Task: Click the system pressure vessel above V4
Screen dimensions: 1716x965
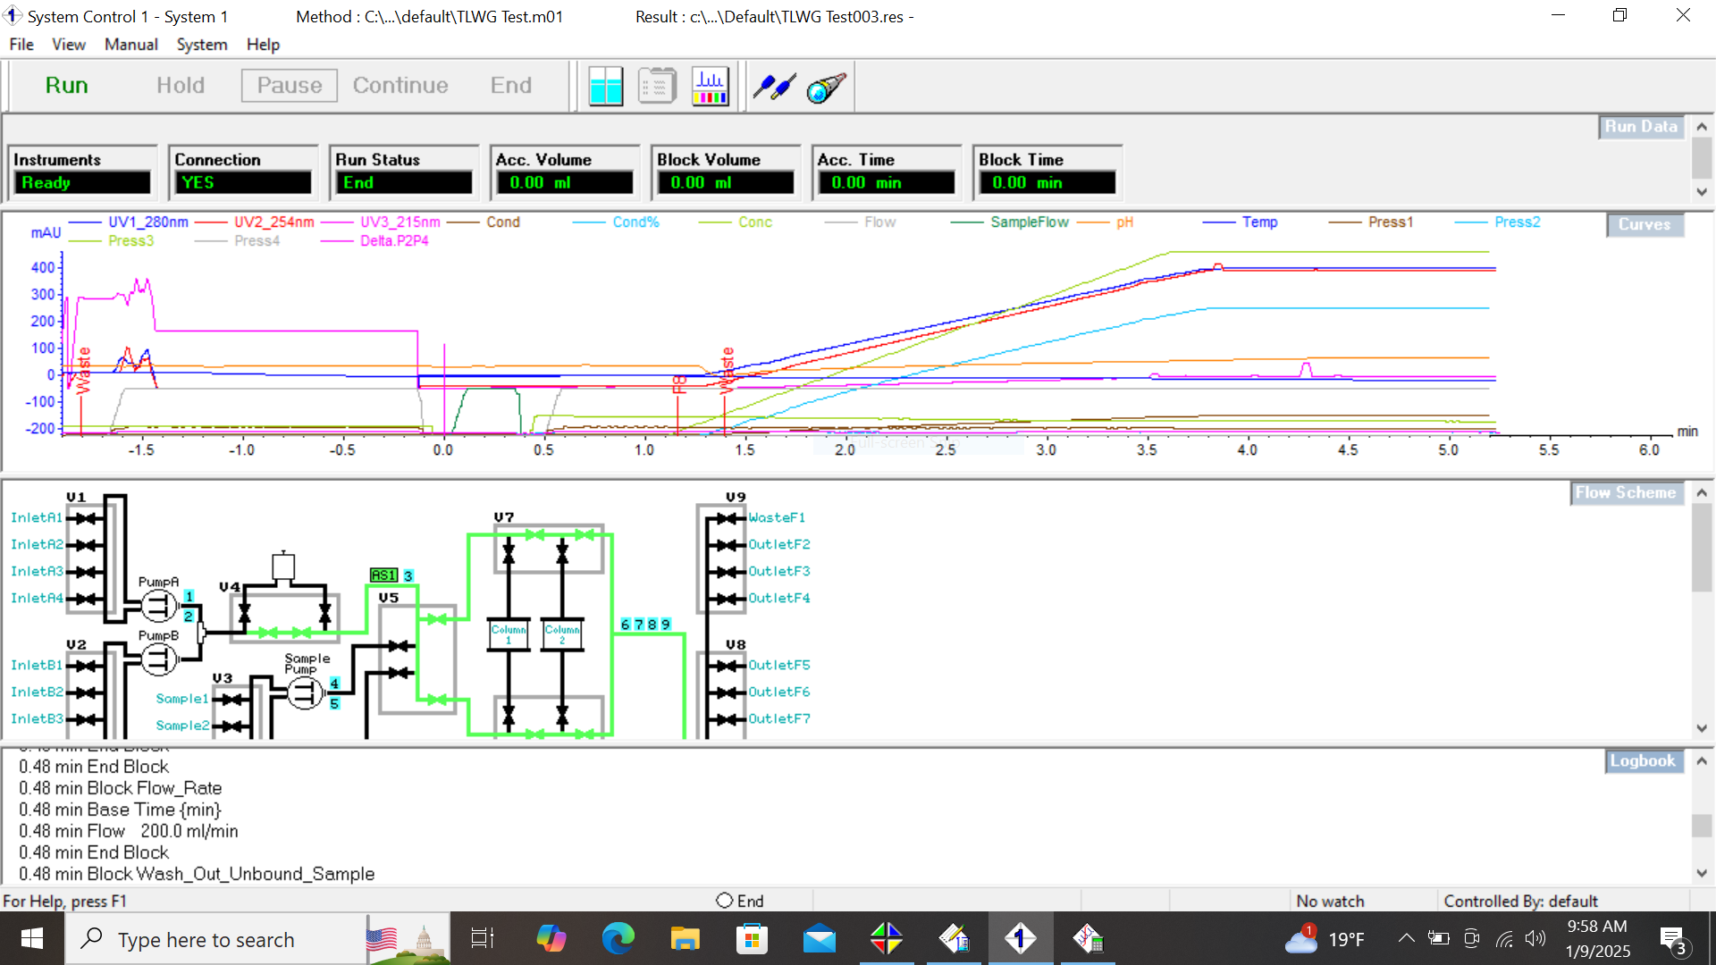Action: tap(283, 566)
